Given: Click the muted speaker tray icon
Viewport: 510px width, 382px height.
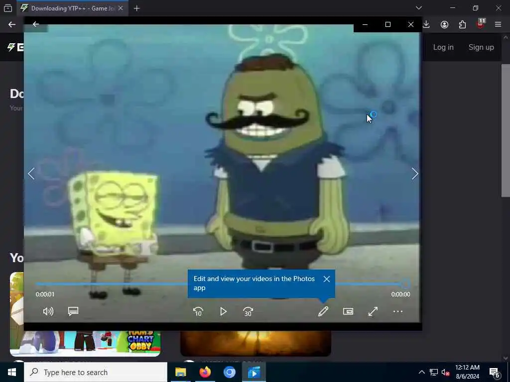Looking at the screenshot, I should pos(446,372).
